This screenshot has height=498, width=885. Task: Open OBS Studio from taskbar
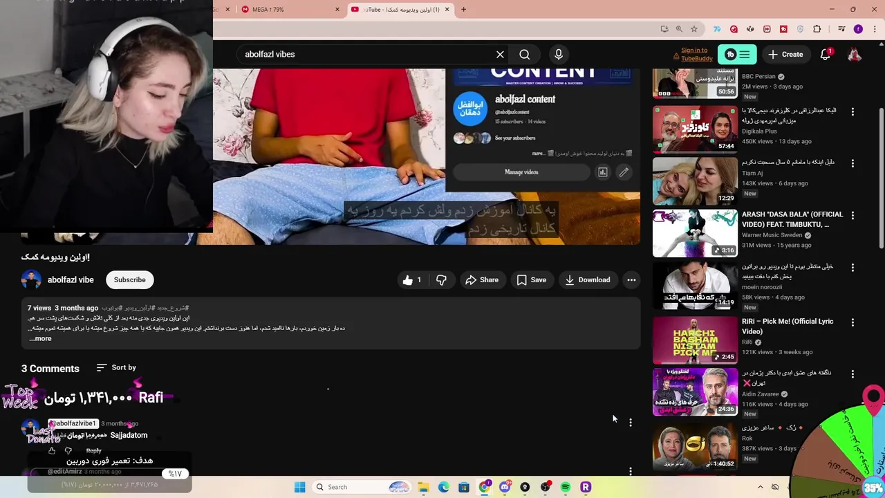click(x=545, y=487)
